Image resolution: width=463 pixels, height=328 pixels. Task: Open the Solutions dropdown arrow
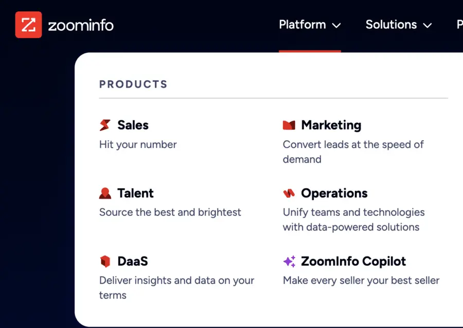tap(428, 25)
